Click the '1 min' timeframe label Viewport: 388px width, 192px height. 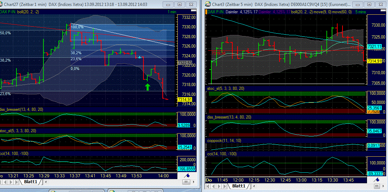172,12
